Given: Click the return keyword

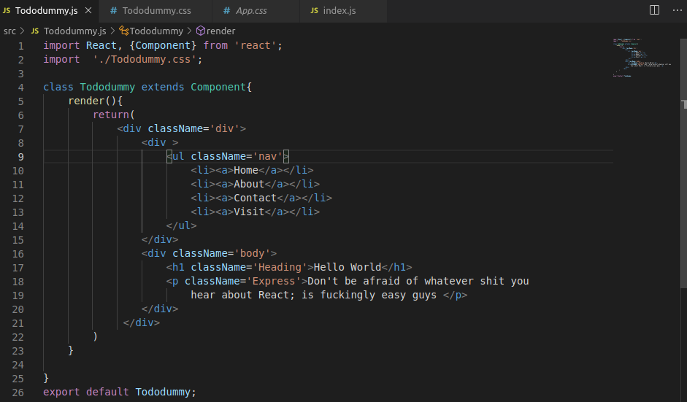Looking at the screenshot, I should 111,115.
